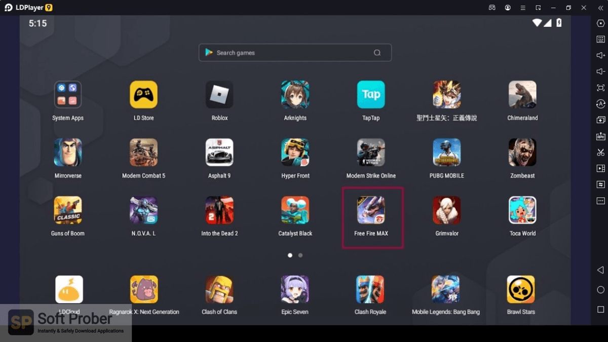608x342 pixels.
Task: Open emulator settings hexagon icon
Action: 600,23
